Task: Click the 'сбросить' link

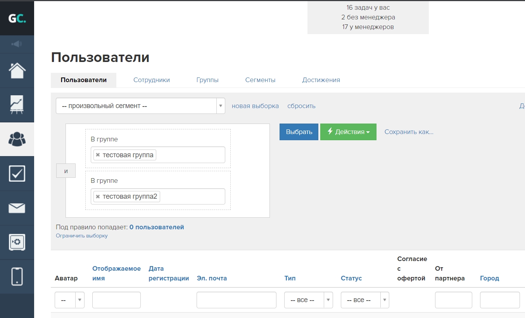Action: (x=301, y=106)
